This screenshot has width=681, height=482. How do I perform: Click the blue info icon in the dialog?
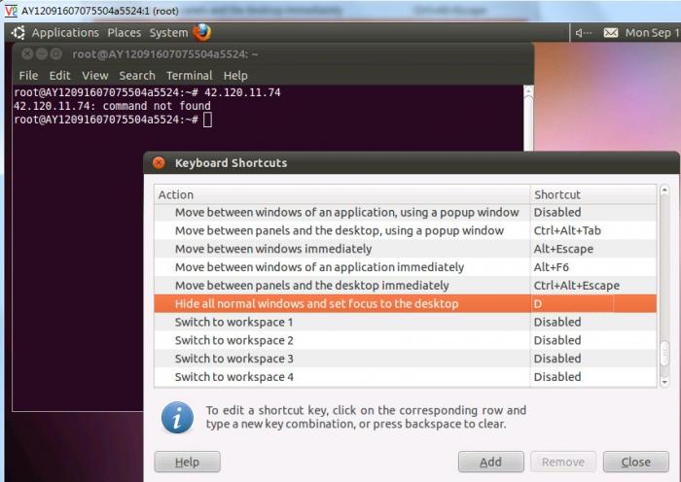pyautogui.click(x=176, y=417)
